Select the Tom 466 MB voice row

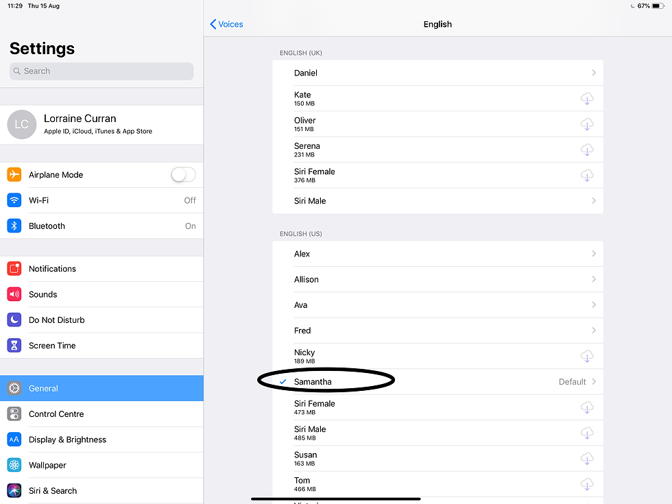437,484
